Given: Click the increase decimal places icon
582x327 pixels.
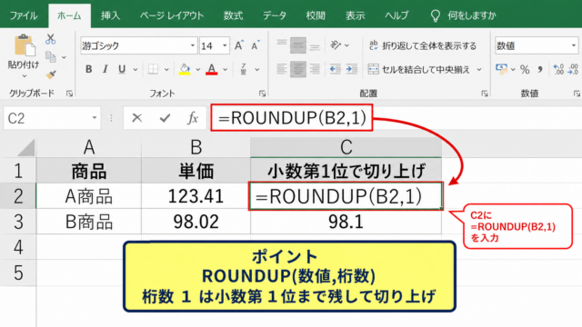Looking at the screenshot, I should point(558,69).
